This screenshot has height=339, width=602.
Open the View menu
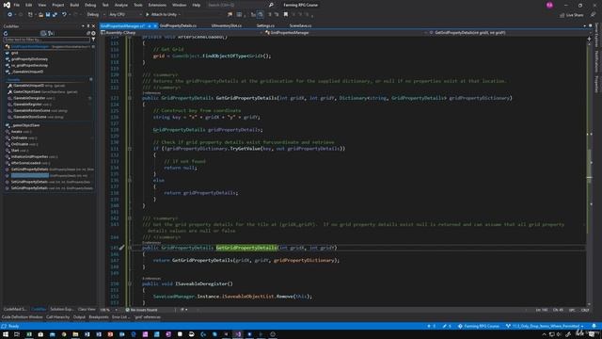pyautogui.click(x=41, y=5)
